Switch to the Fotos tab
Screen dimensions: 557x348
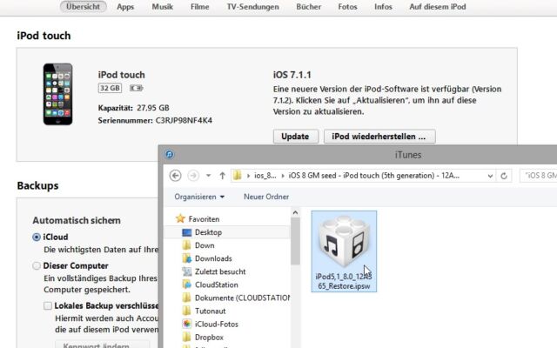pos(347,7)
